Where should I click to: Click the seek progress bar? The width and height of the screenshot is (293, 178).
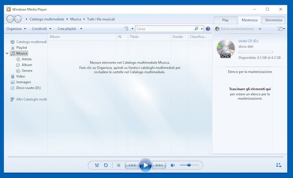coord(146,157)
